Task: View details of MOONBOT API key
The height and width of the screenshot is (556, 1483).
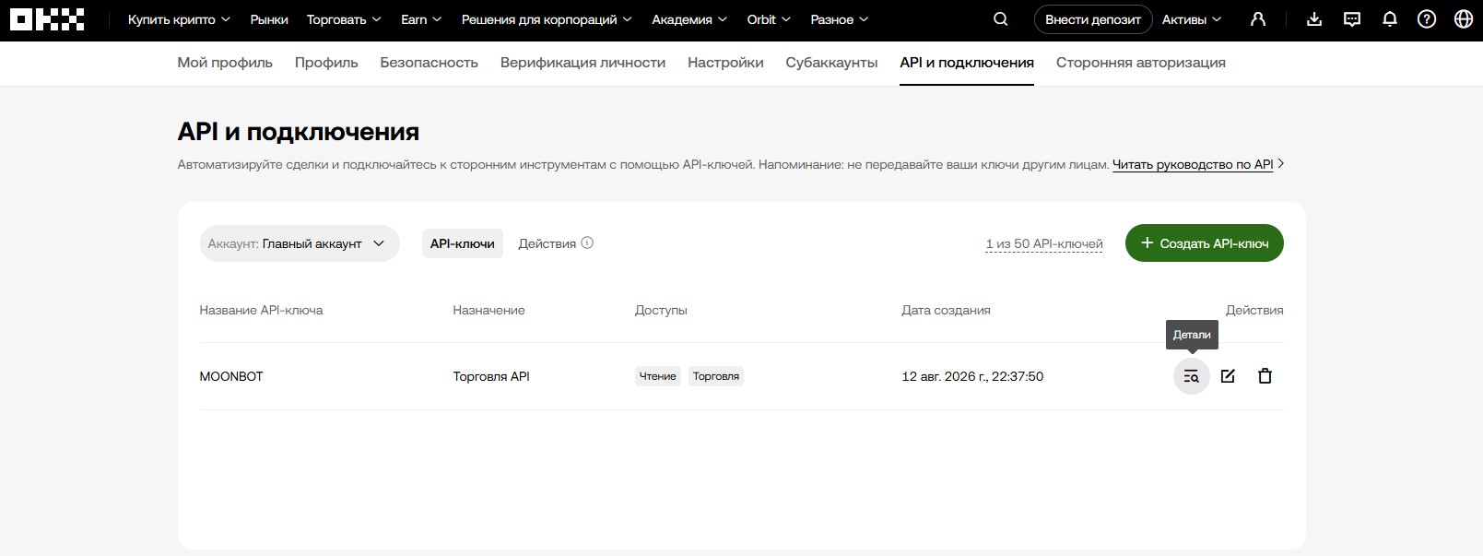Action: tap(1192, 376)
